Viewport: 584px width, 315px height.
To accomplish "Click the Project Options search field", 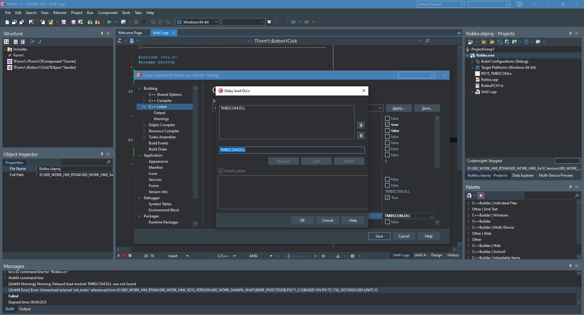I will (x=416, y=75).
